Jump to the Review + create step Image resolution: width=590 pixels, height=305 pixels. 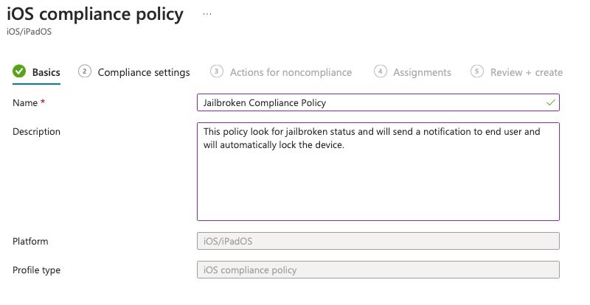click(526, 72)
